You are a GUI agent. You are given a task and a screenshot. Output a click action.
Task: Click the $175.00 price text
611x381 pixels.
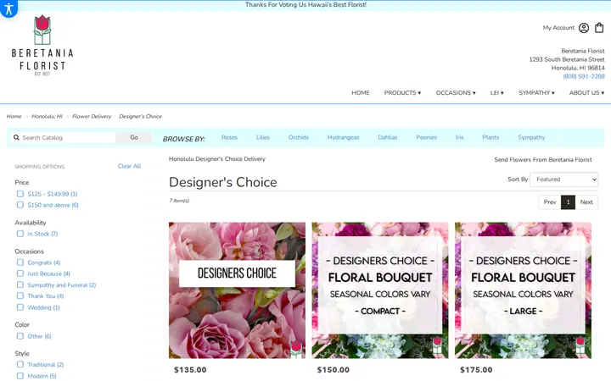[476, 370]
